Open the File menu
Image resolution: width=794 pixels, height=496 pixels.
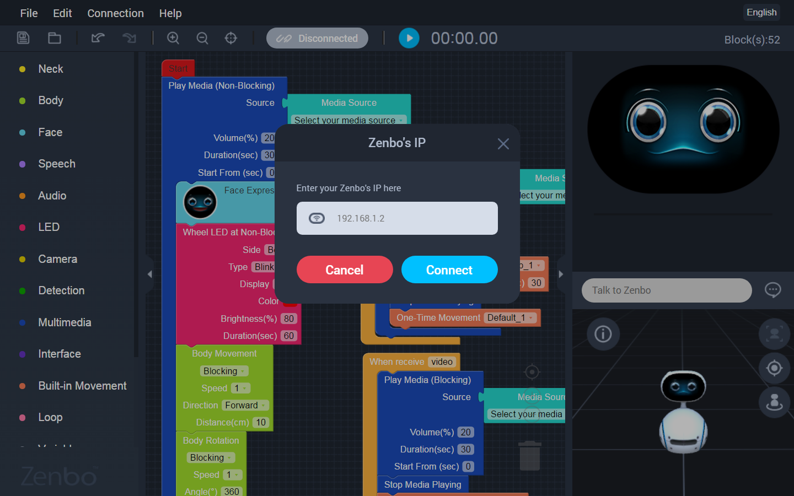[29, 13]
